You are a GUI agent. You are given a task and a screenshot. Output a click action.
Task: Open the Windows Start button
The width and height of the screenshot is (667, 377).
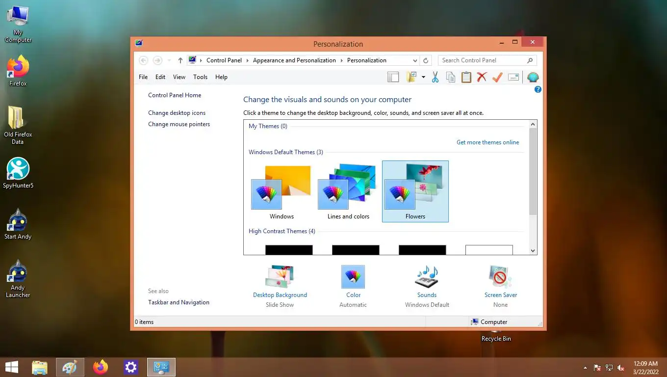(12, 367)
